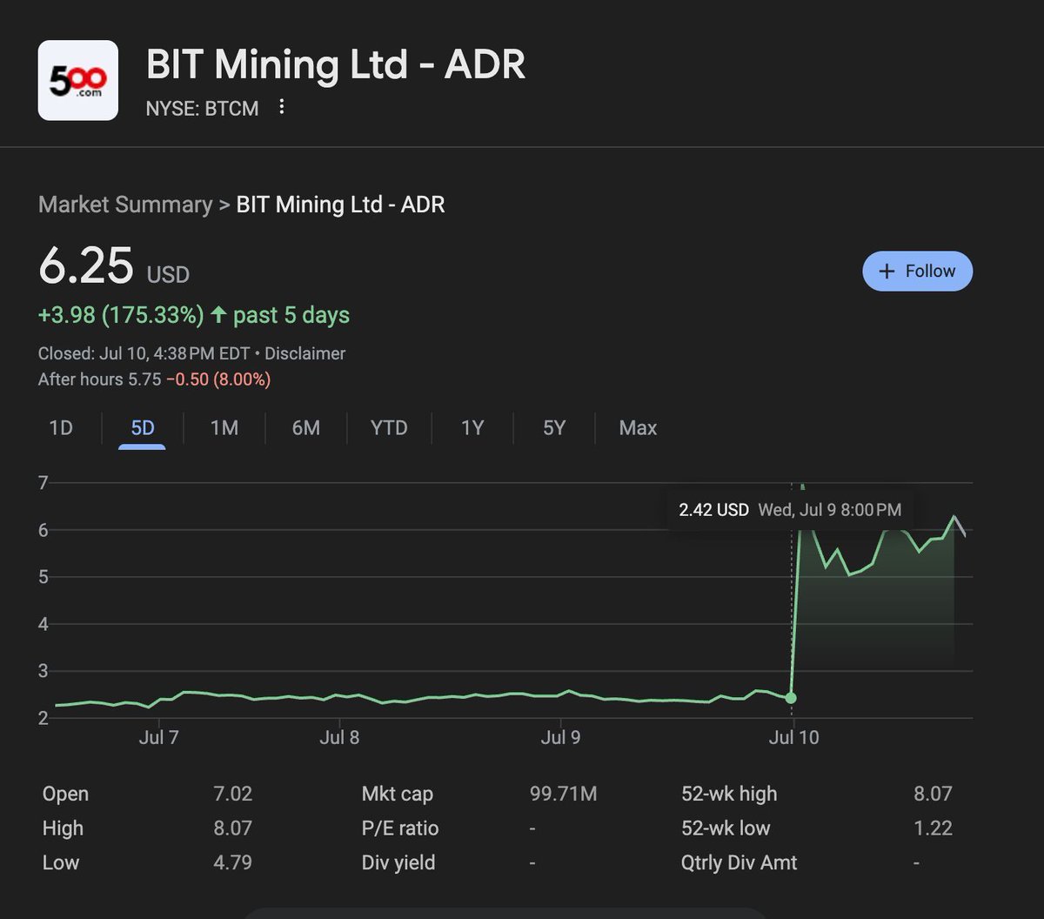Screen dimensions: 1044x919
Task: Select the 5Y time range tab
Action: [554, 428]
